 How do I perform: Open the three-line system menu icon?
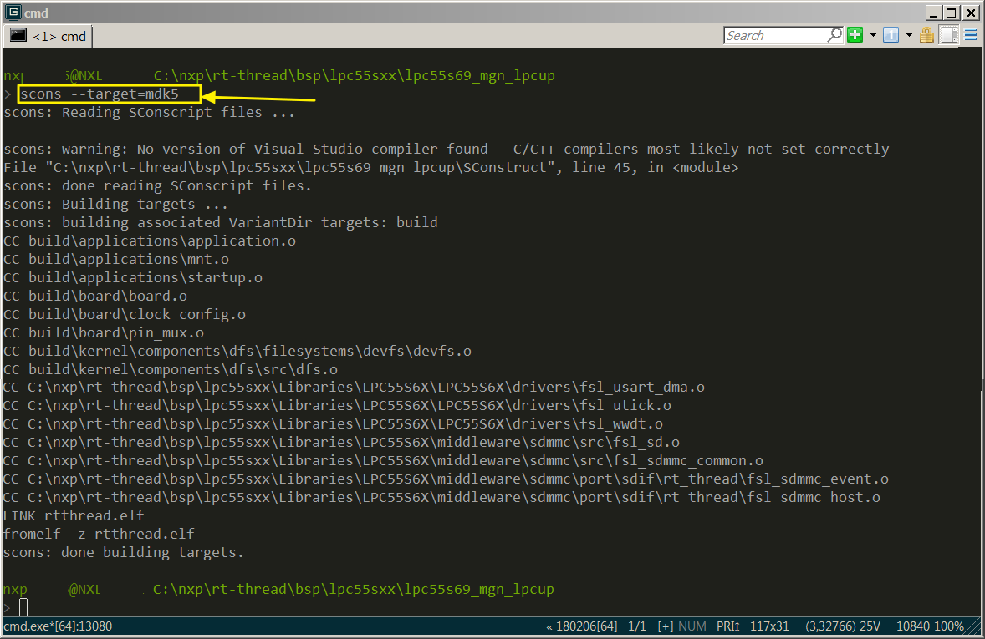[x=971, y=35]
